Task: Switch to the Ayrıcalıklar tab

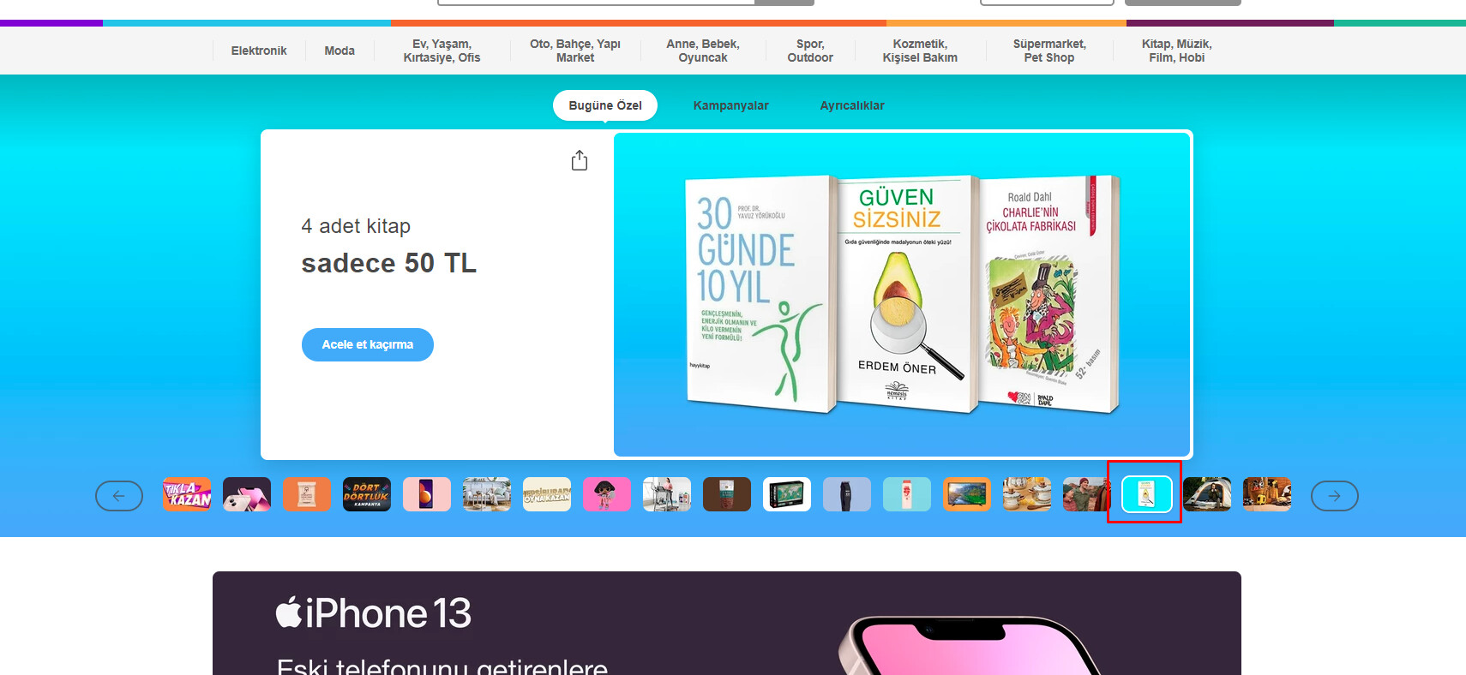Action: pyautogui.click(x=851, y=105)
